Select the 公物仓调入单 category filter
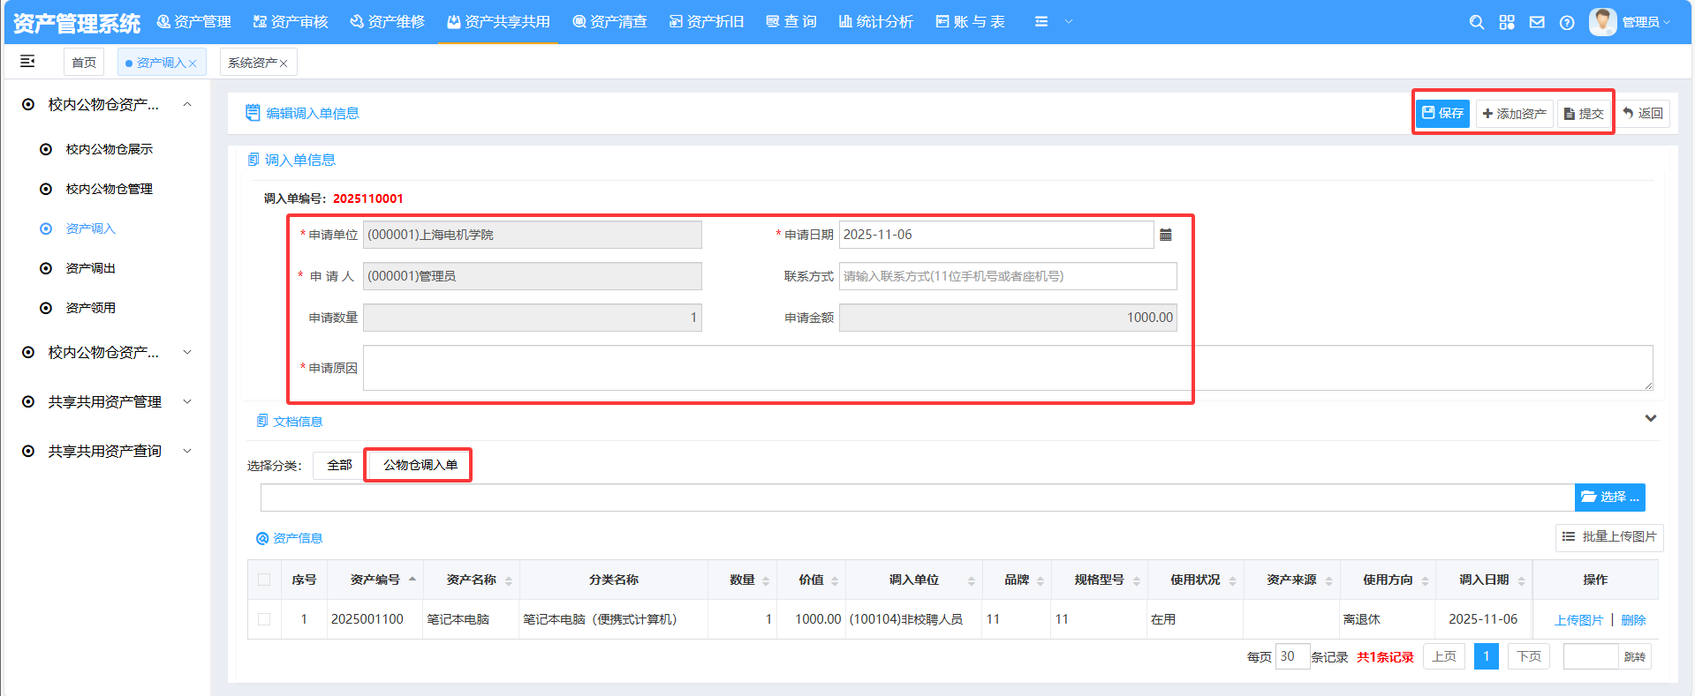1695x696 pixels. (x=420, y=465)
